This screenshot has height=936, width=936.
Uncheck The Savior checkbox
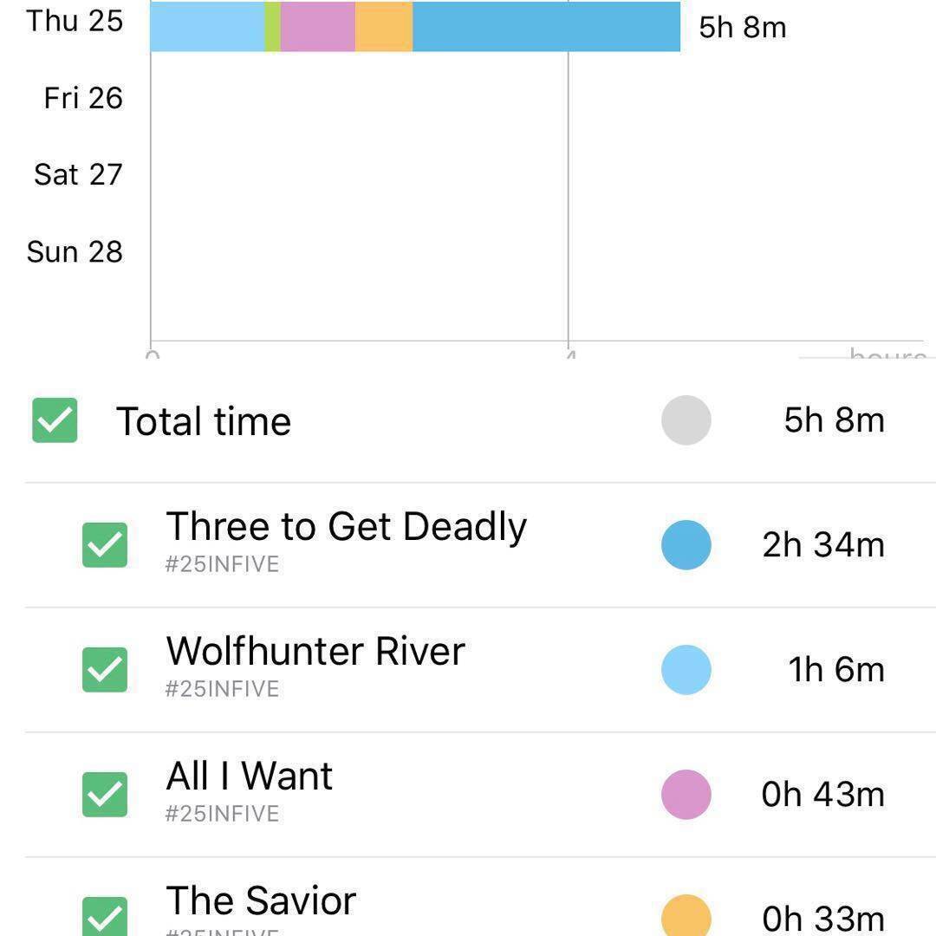(x=105, y=918)
